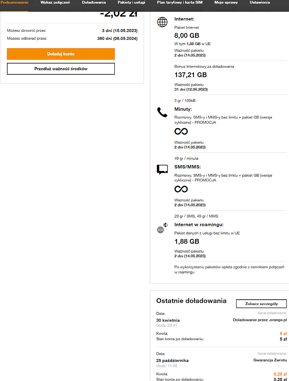Click the SMS/MMS speech bubble icon

click(162, 170)
